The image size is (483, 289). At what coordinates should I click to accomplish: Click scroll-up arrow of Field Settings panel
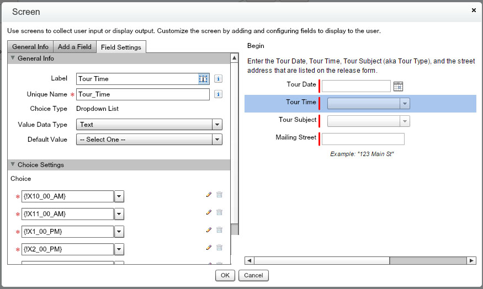point(235,57)
